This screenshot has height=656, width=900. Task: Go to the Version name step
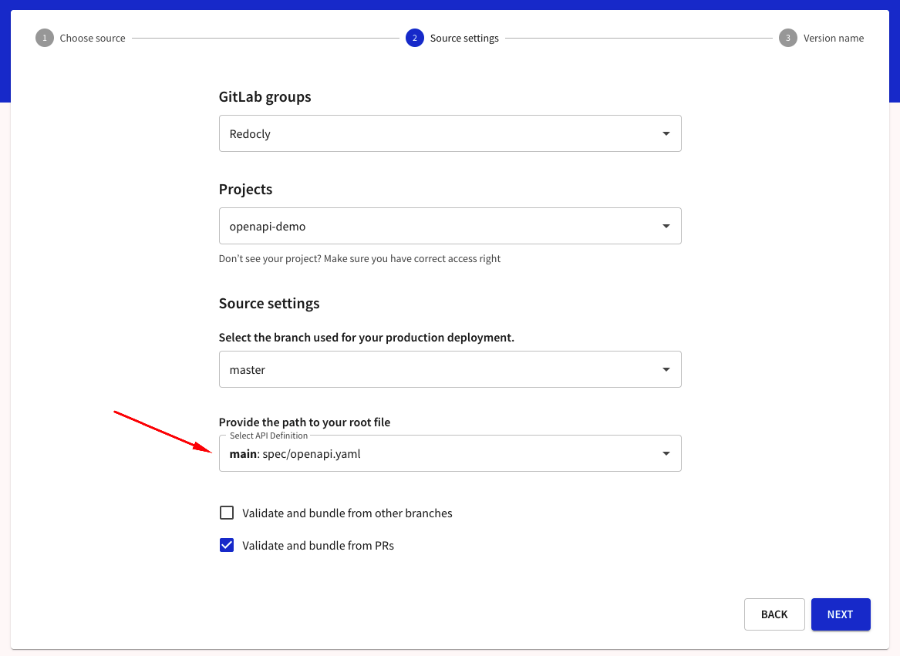coord(834,38)
